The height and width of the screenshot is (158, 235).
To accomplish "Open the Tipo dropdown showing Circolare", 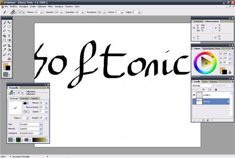I will click(41, 124).
